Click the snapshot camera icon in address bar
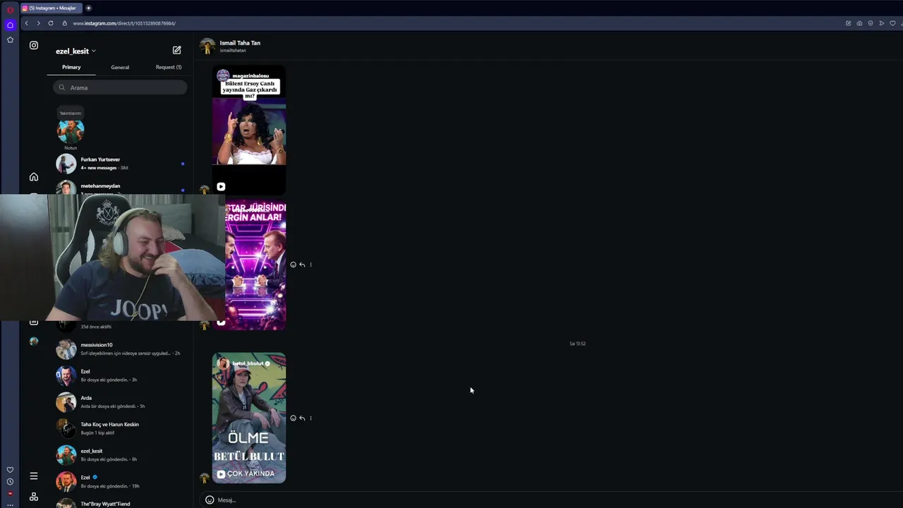Screen dimensions: 903x508 [859, 23]
